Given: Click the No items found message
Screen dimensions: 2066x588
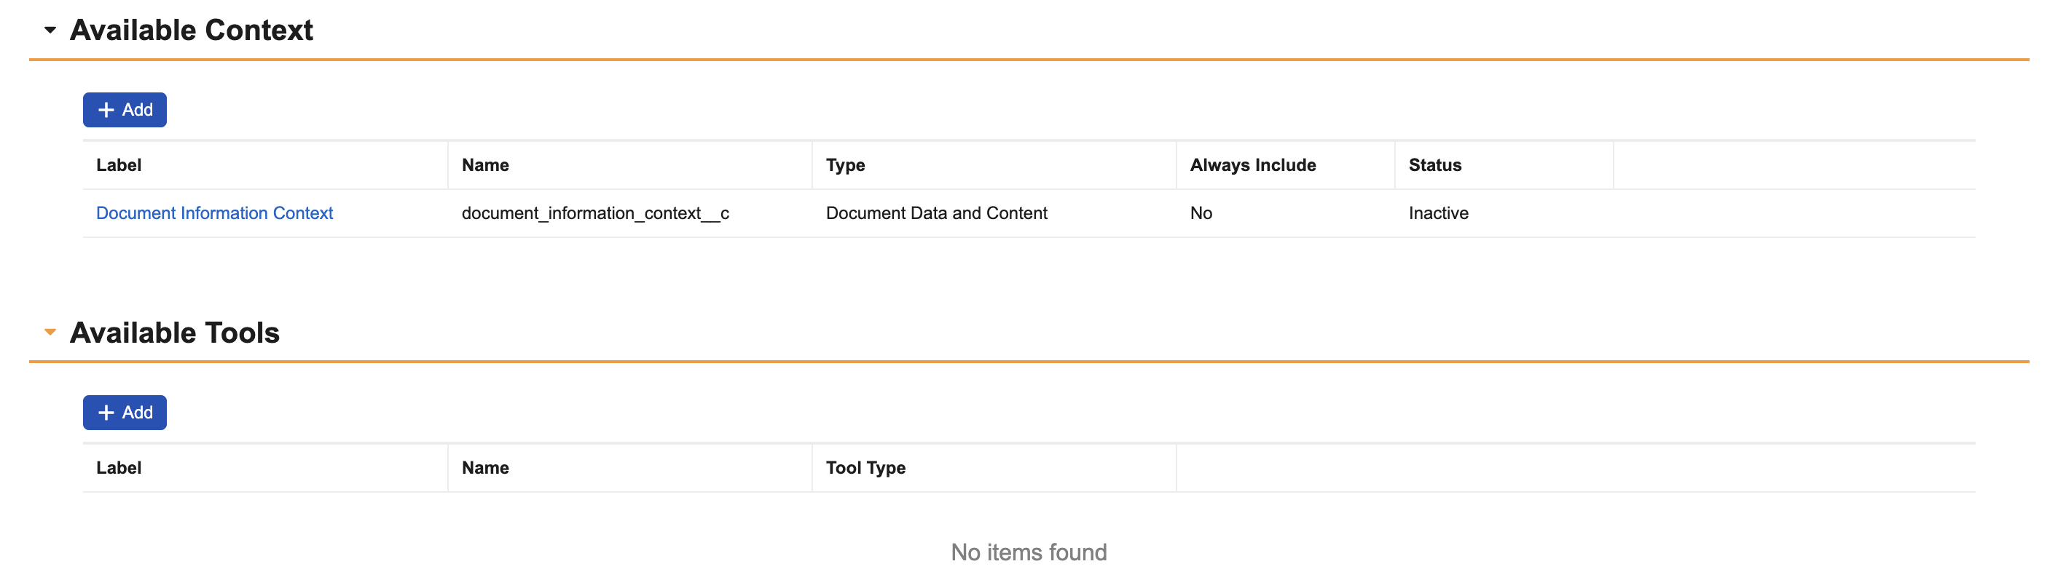Looking at the screenshot, I should 1028,552.
